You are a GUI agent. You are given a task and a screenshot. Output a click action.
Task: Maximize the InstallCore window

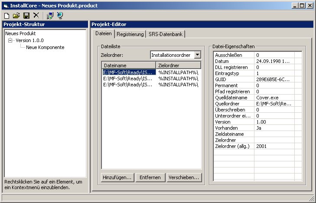click(x=302, y=6)
